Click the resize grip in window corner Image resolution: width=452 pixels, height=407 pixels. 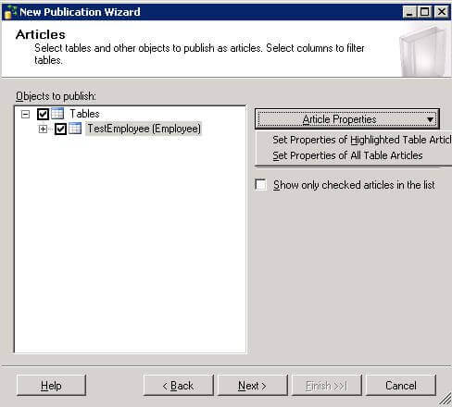coord(445,400)
